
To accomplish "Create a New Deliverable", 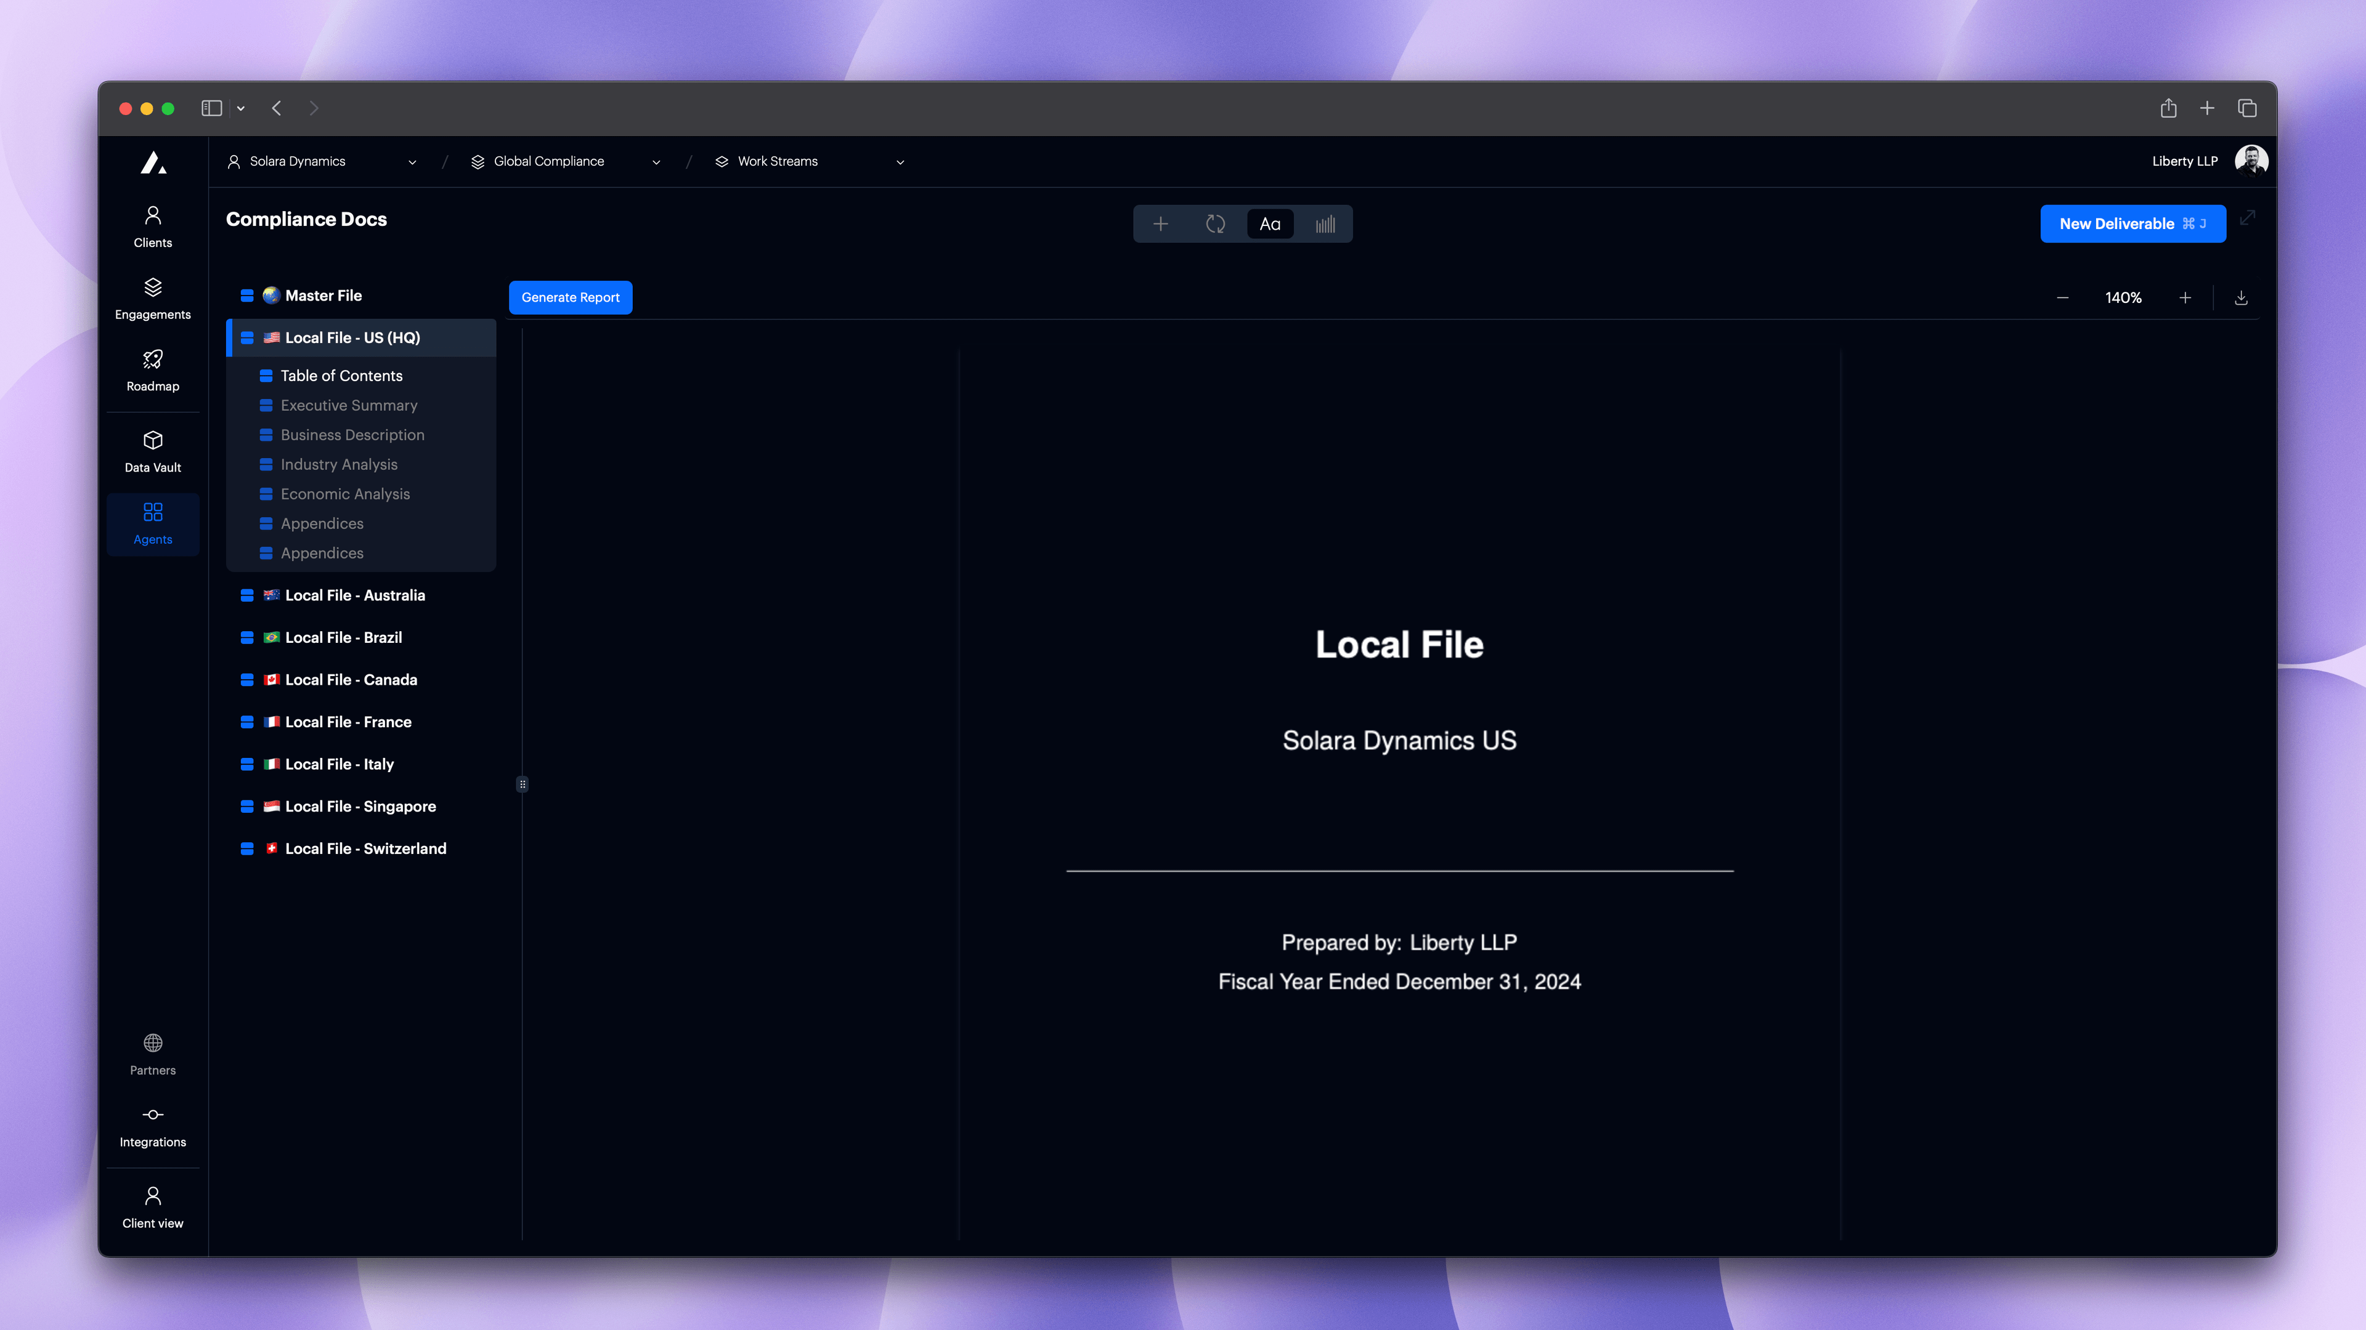I will [2132, 223].
